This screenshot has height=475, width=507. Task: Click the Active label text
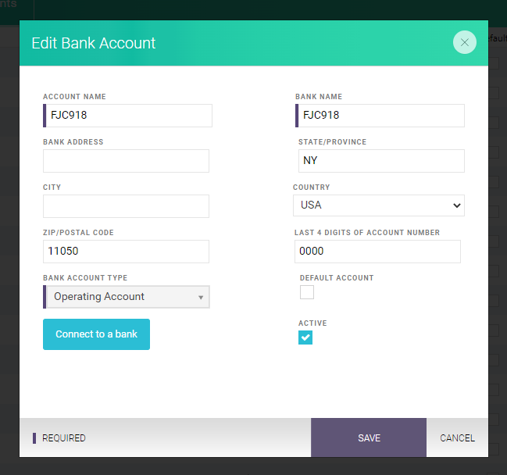312,323
